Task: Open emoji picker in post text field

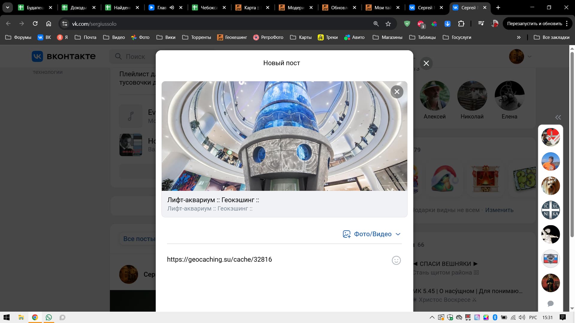Action: coord(396,260)
